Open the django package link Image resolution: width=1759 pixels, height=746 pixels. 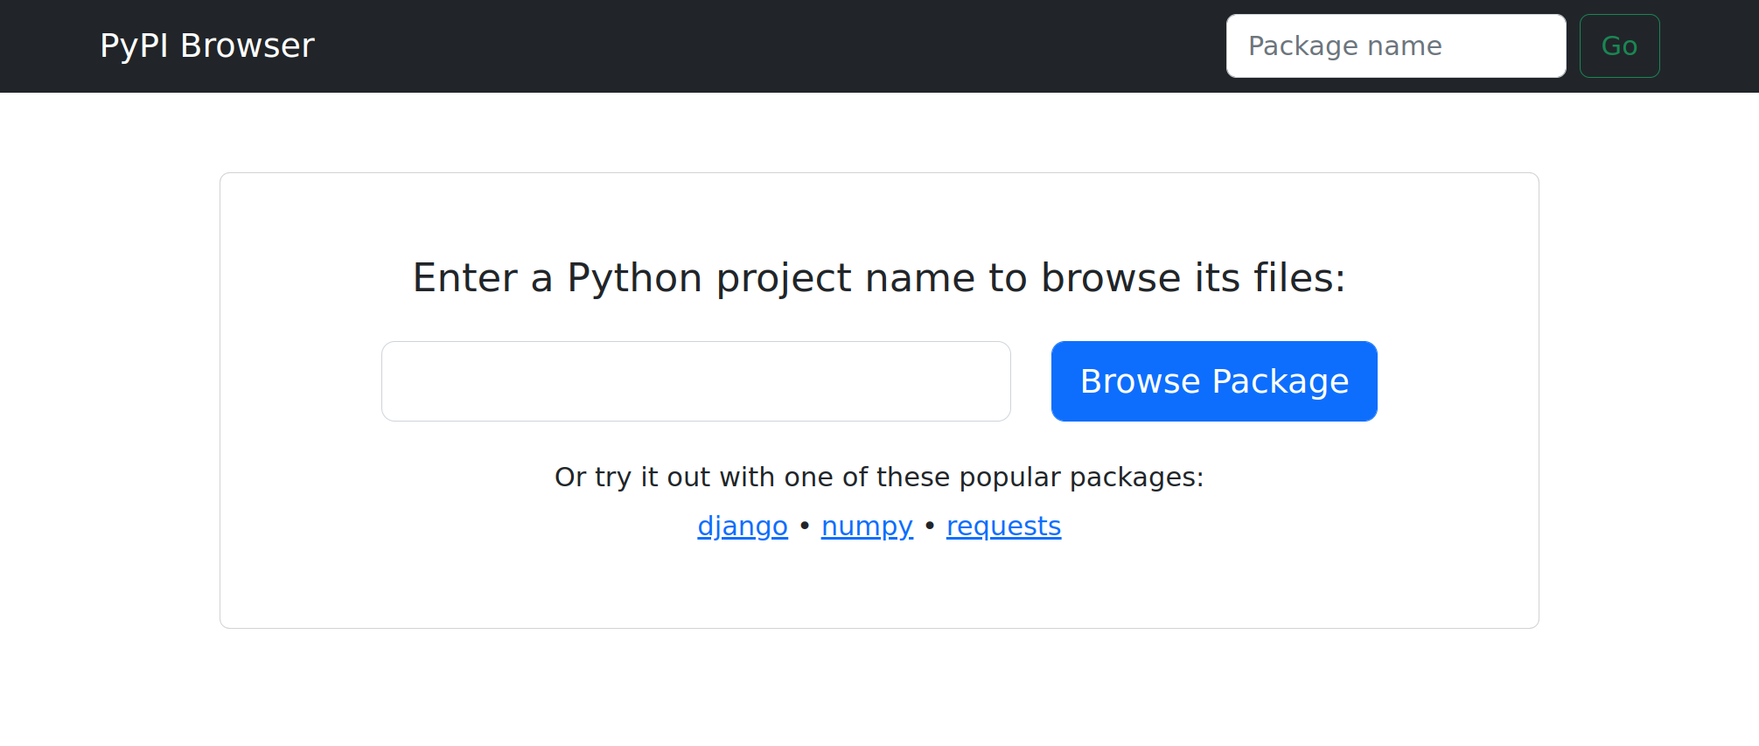point(742,526)
